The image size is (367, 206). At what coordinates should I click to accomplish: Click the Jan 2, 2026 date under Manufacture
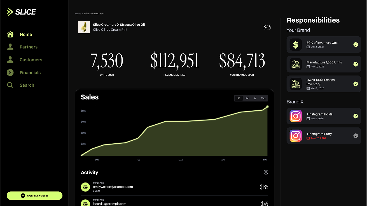(317, 67)
